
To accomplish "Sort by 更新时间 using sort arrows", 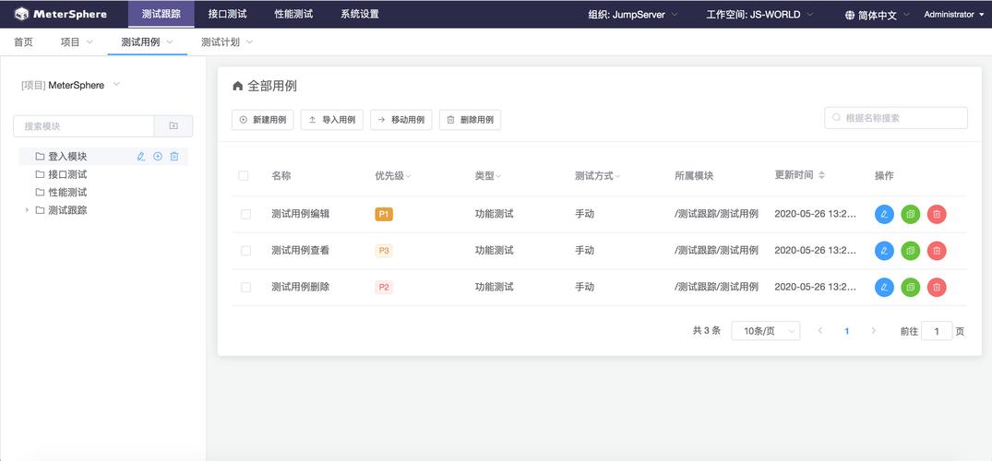I will pyautogui.click(x=821, y=175).
